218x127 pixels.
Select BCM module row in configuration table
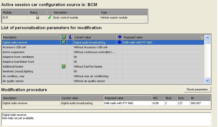click(x=75, y=18)
